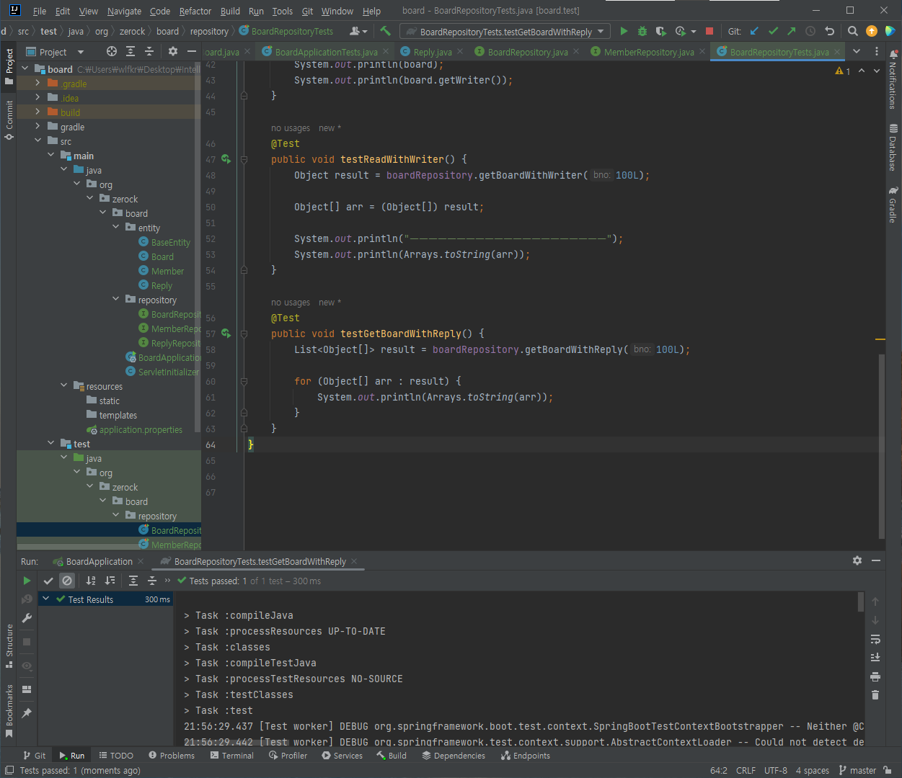
Task: Click the wrench icon in Run panel
Action: [x=27, y=618]
